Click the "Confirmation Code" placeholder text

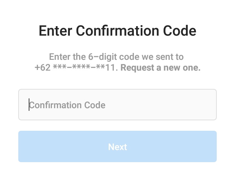[x=67, y=105]
